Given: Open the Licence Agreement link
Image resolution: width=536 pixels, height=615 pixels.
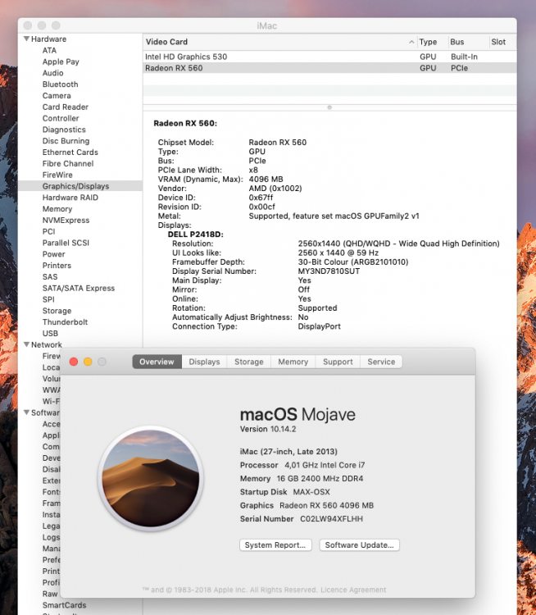Looking at the screenshot, I should point(353,590).
